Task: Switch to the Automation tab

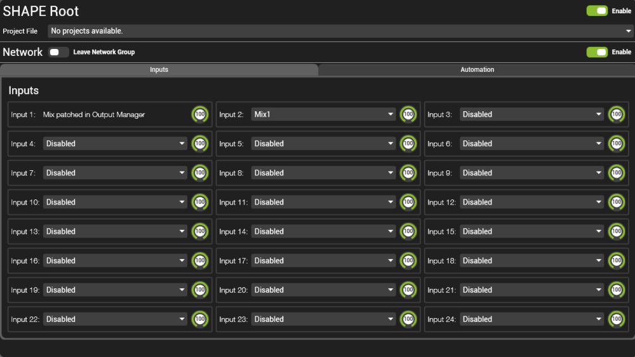Action: point(477,70)
